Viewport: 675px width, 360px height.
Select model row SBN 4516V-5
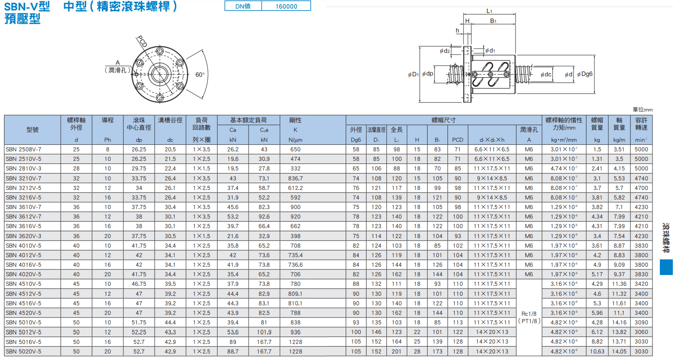[x=328, y=303]
